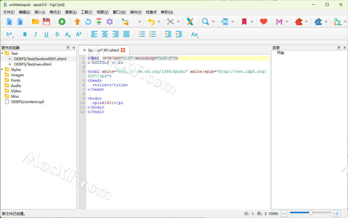This screenshot has height=218, width=348.
Task: Adjust the zoom slider handle
Action: [x=311, y=213]
